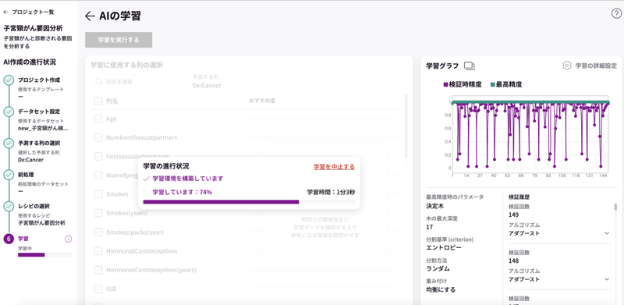
Task: Toggle the Firstsexualintercourse checkbox
Action: (x=98, y=156)
